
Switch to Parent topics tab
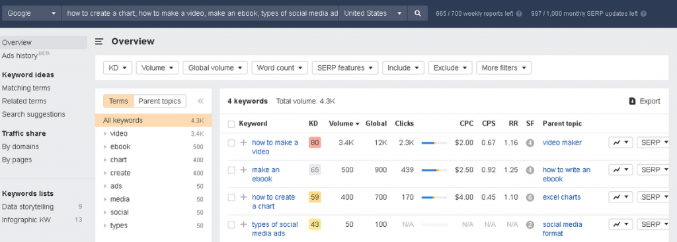click(x=160, y=101)
